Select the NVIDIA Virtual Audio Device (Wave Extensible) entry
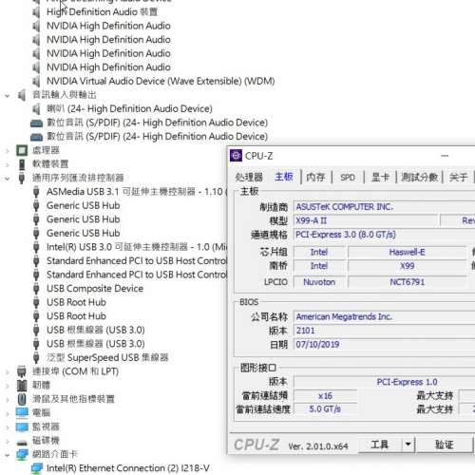This screenshot has height=475, width=475. pos(161,81)
